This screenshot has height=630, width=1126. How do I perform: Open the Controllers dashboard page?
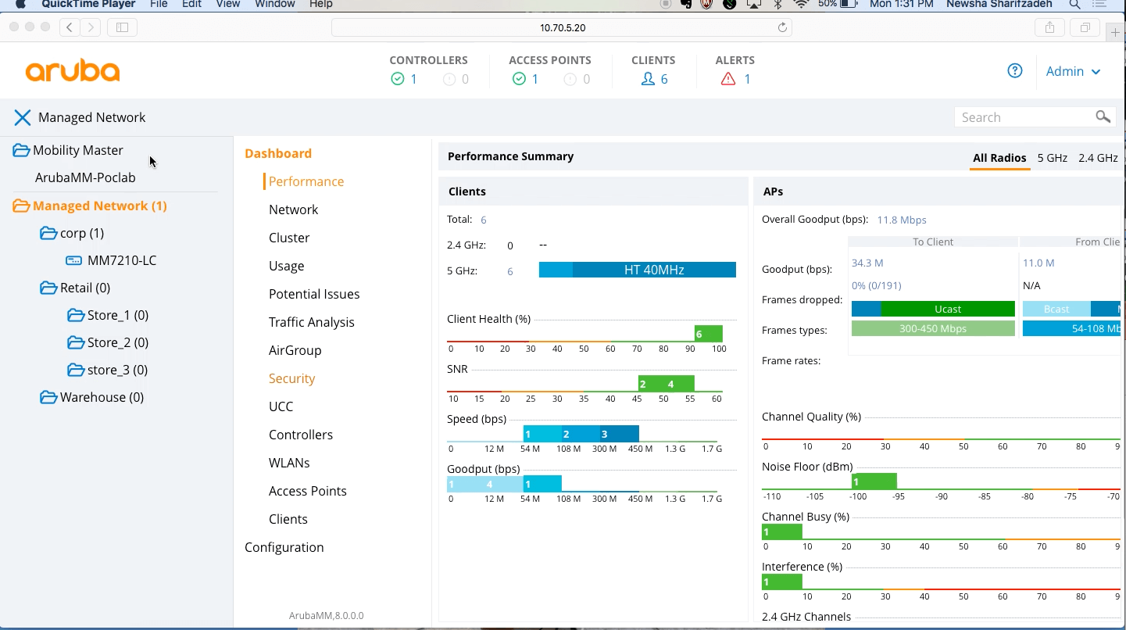click(x=301, y=435)
